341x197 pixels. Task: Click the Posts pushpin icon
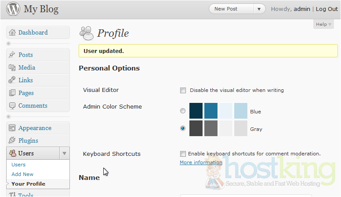pyautogui.click(x=12, y=55)
